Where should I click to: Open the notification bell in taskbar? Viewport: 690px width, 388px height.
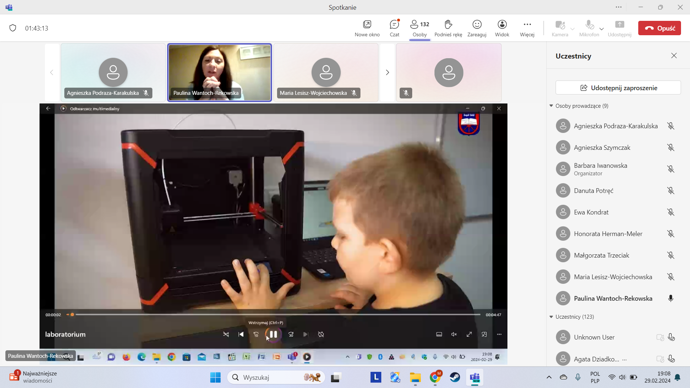(677, 377)
